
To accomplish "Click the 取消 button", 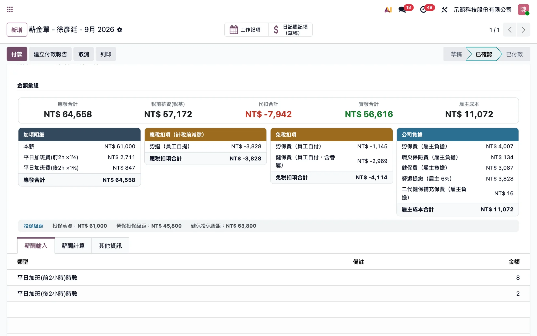I will tap(84, 54).
